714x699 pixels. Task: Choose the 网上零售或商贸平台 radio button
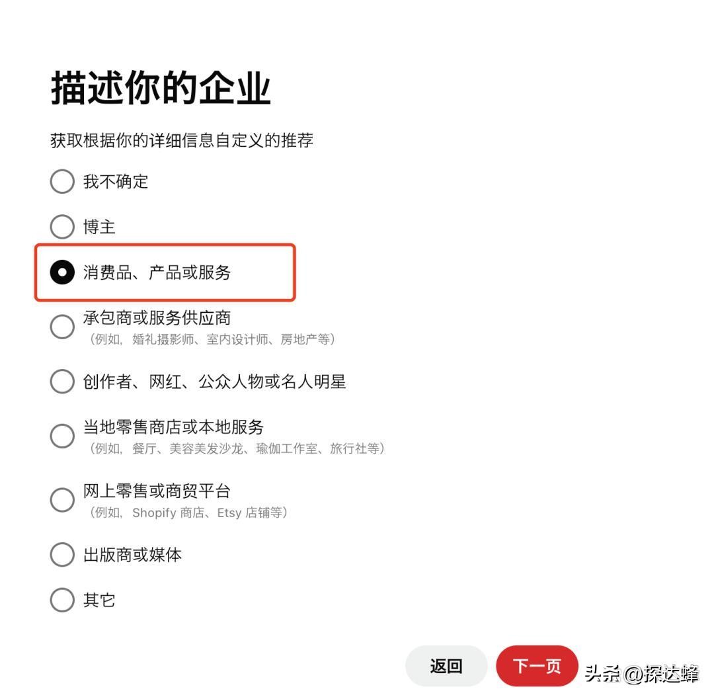coord(62,500)
